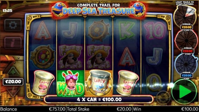Open the game info panel
The image size is (199, 112).
13,43
